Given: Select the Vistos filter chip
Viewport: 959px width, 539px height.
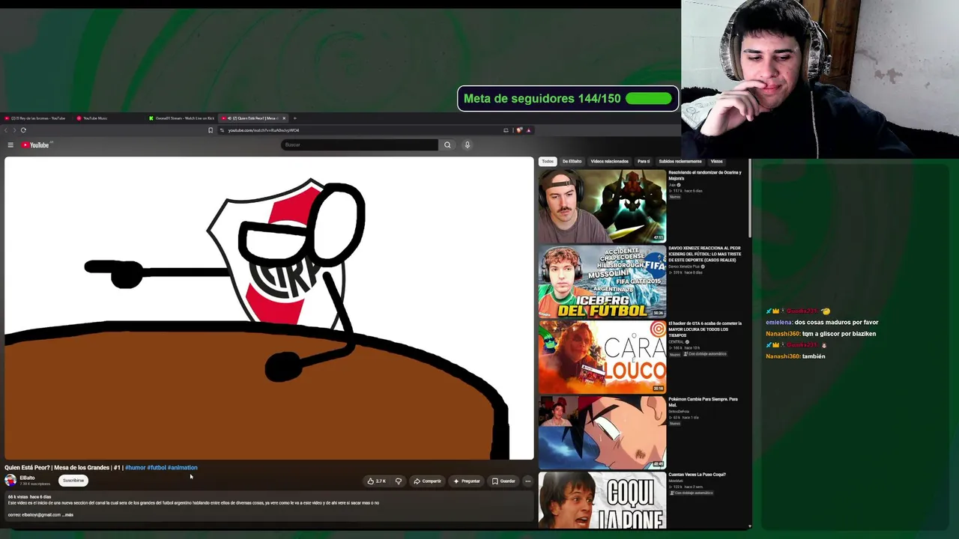Looking at the screenshot, I should [x=717, y=162].
